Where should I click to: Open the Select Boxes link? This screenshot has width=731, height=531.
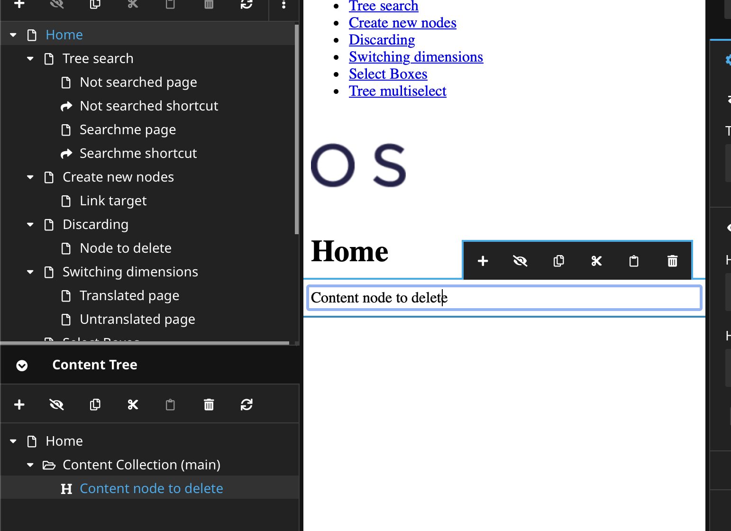388,74
